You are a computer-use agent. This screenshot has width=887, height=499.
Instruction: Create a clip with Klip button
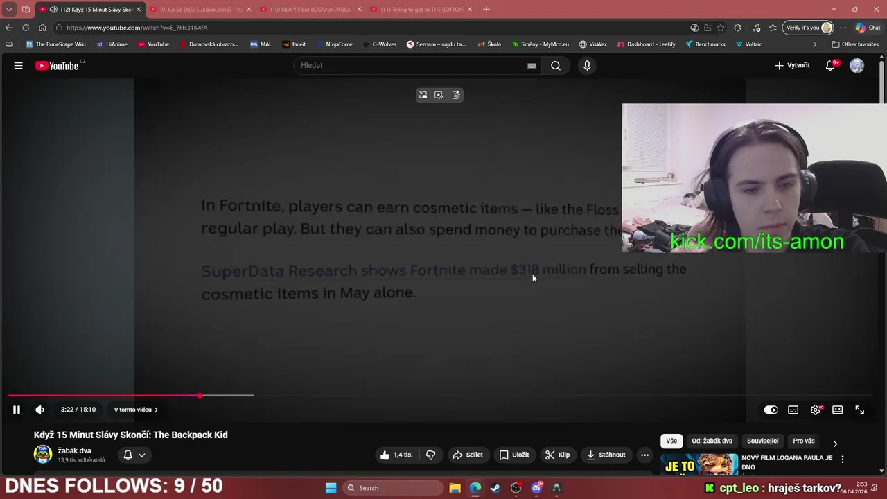click(x=558, y=455)
